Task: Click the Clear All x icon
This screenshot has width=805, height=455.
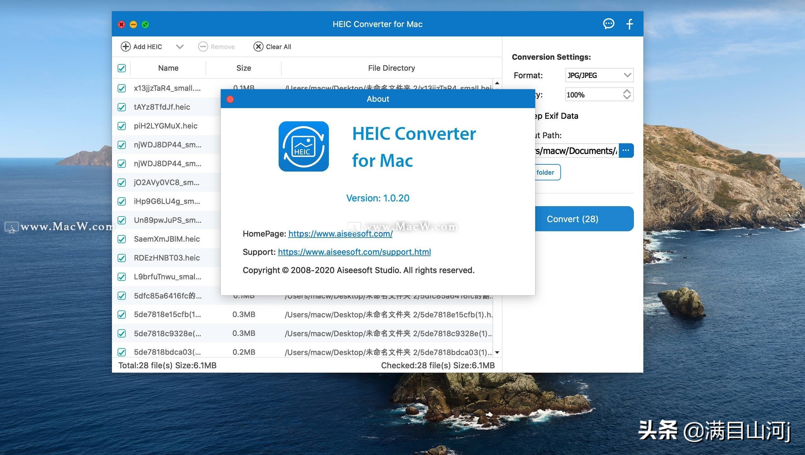Action: tap(258, 47)
